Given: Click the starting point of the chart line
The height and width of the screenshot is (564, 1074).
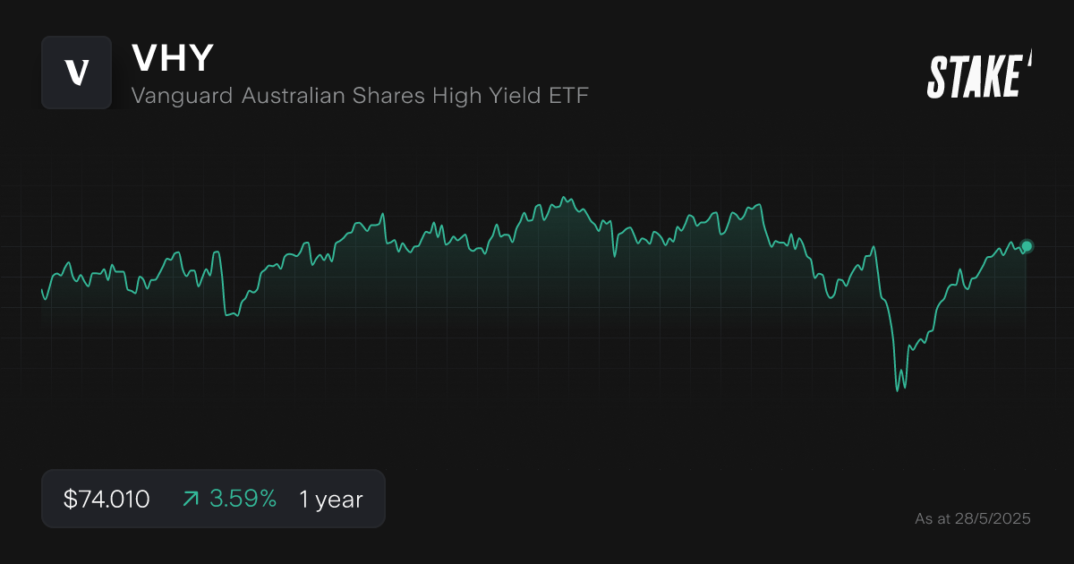Looking at the screenshot, I should point(42,289).
